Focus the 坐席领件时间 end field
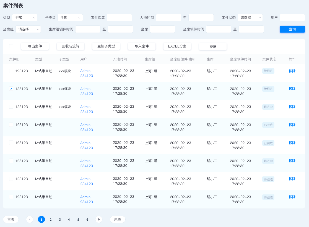This screenshot has height=227, width=309. (251, 29)
